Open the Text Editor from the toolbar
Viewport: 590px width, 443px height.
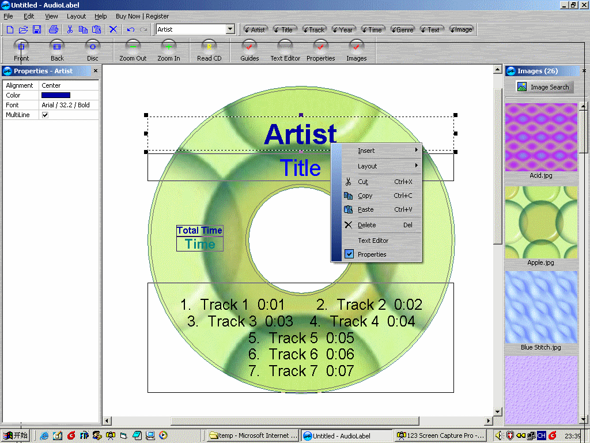click(x=285, y=50)
